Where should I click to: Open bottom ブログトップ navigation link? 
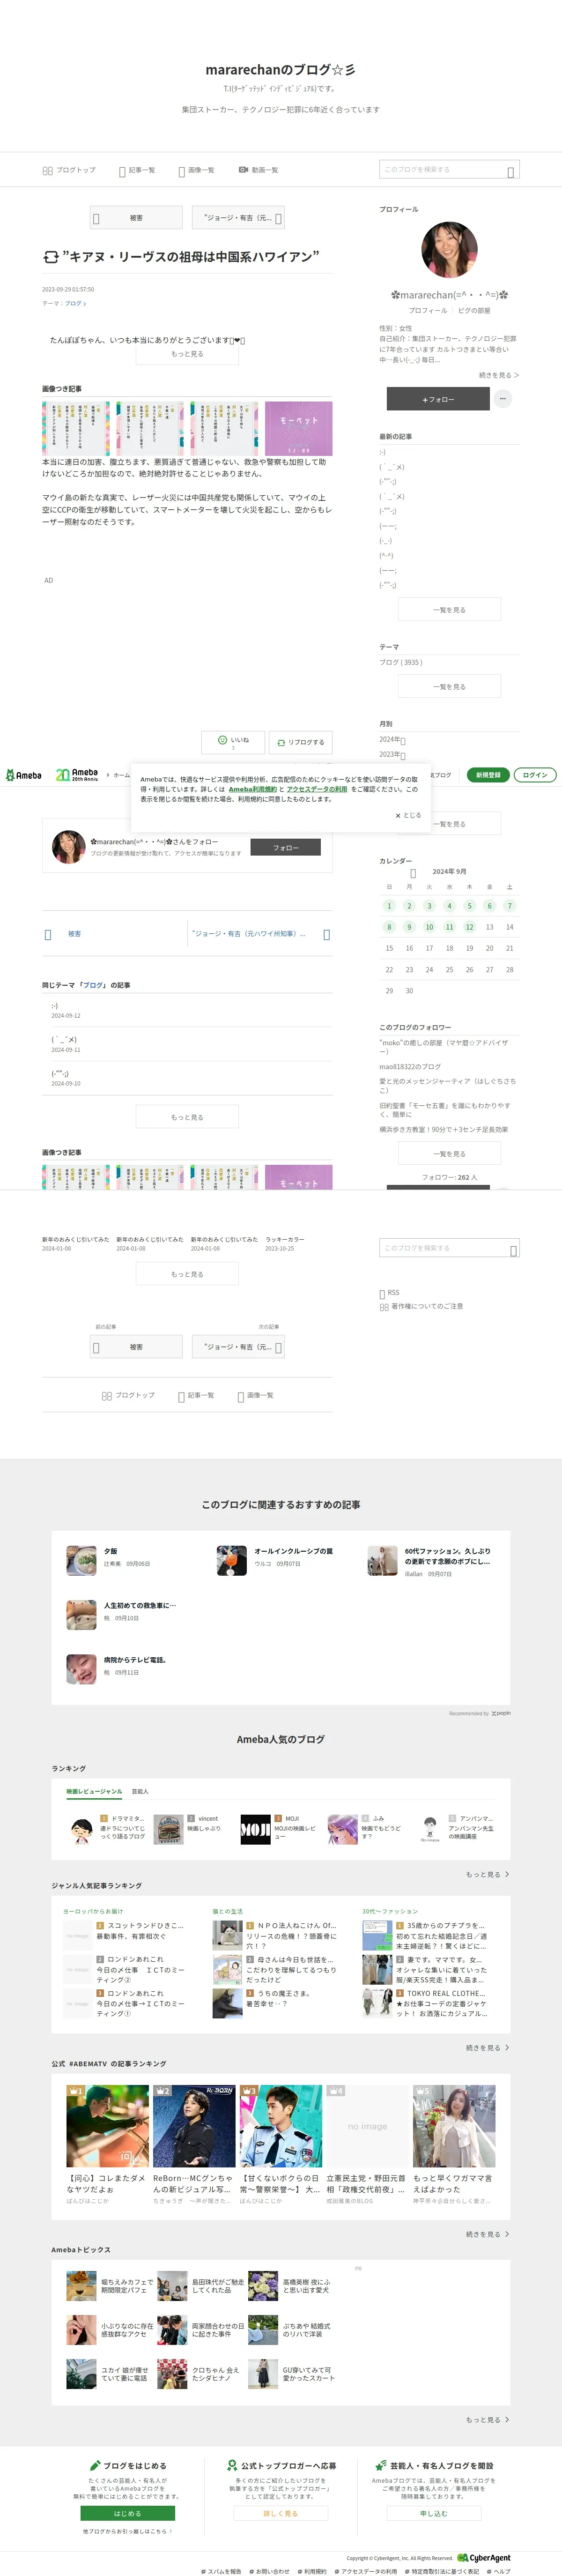point(128,1395)
